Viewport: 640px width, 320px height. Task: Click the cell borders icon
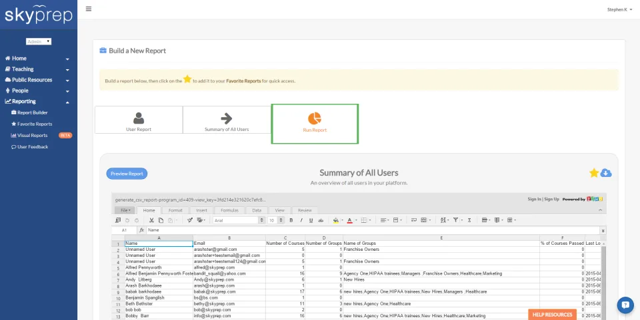(x=364, y=220)
